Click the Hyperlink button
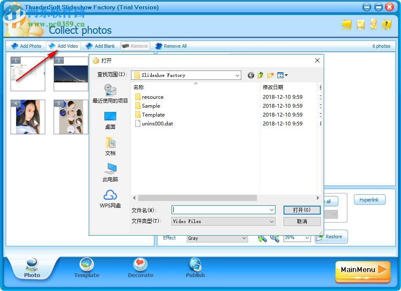This screenshot has height=291, width=401. coord(369,199)
